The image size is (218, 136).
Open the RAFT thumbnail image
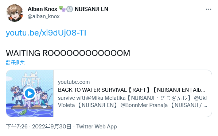pyautogui.click(x=30, y=94)
